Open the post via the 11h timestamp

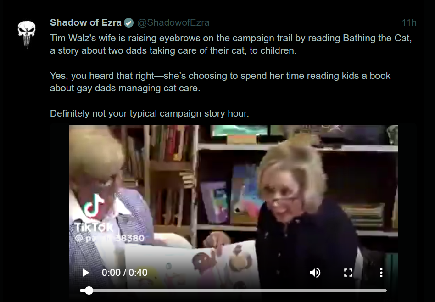[409, 22]
